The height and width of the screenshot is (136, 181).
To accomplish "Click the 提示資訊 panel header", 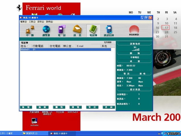I will coord(134,90).
